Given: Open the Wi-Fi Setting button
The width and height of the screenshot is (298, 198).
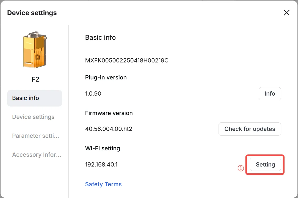Looking at the screenshot, I should [x=265, y=165].
